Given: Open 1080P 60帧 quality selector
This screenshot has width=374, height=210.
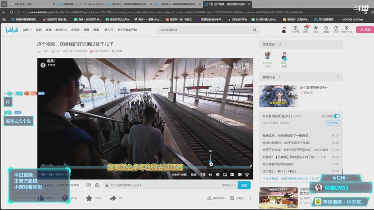Looking at the screenshot, I should [x=179, y=175].
